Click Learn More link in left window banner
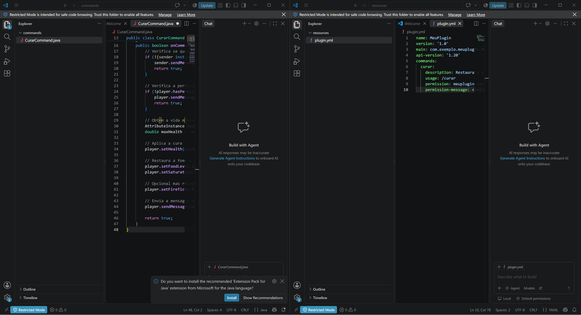 (186, 14)
